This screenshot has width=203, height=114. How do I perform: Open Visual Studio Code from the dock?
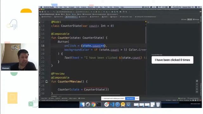[x=112, y=104]
